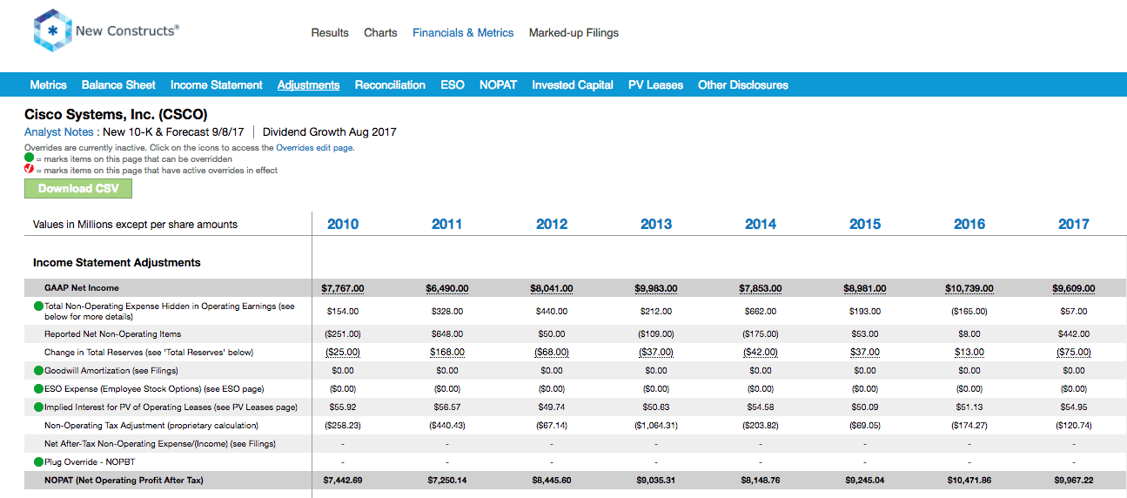This screenshot has width=1127, height=498.
Task: Open the NOPAT tab
Action: point(498,85)
